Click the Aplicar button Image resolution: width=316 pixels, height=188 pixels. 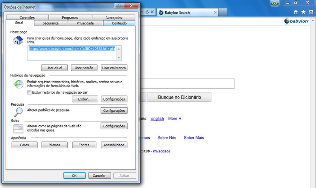click(x=125, y=175)
